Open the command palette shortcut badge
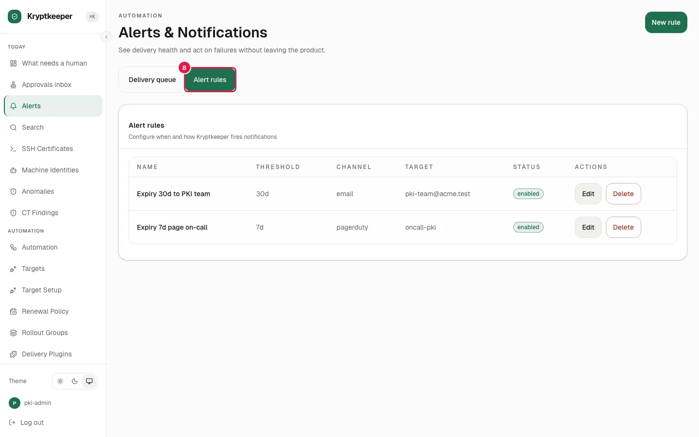Viewport: 699px width, 437px height. [92, 17]
